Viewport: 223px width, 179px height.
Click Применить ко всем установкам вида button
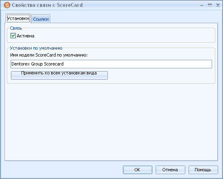click(x=59, y=75)
